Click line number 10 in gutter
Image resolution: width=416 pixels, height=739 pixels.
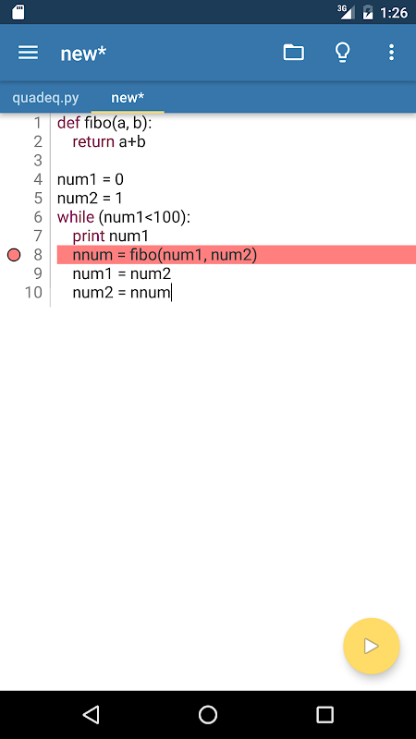tap(33, 292)
